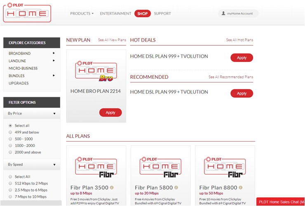Click the user icon beside myHome Account
Viewport: 305px width, 206px height.
[224, 14]
